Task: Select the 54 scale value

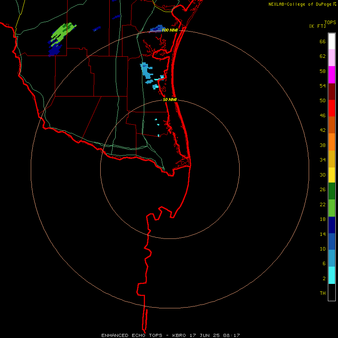Action: coord(323,86)
